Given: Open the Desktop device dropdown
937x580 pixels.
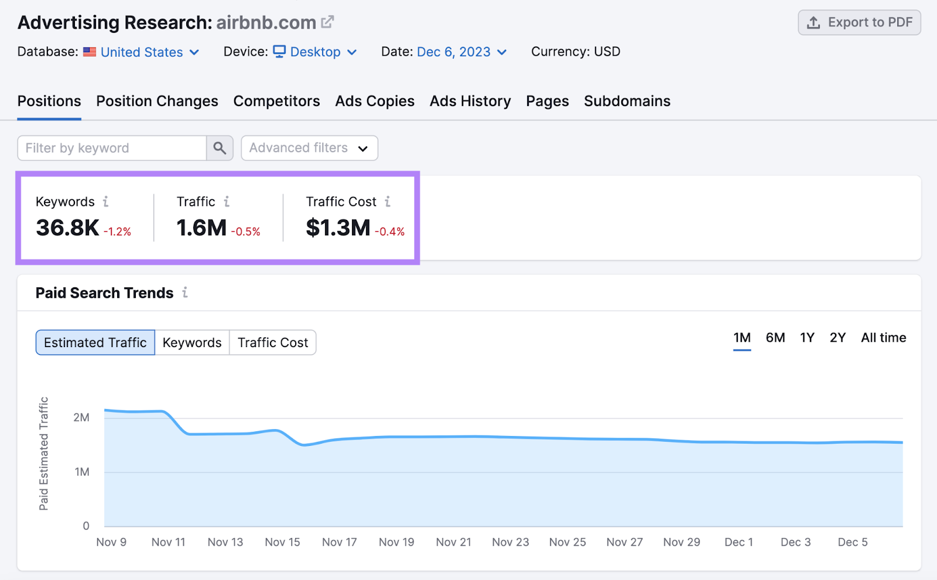Looking at the screenshot, I should 323,52.
